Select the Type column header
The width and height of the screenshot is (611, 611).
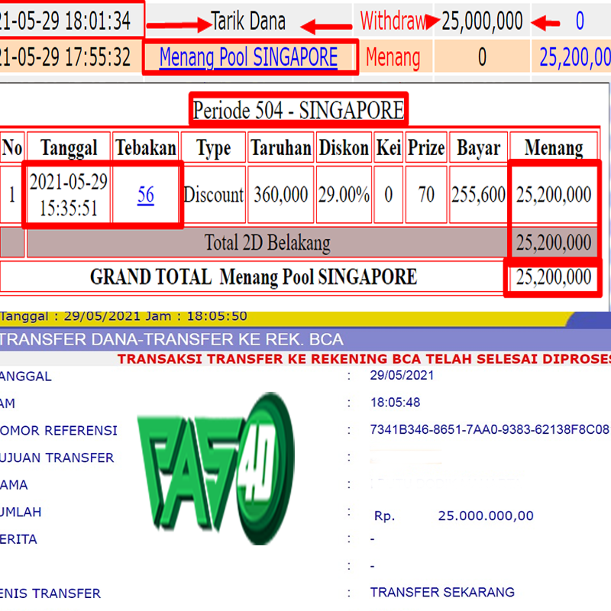[214, 148]
